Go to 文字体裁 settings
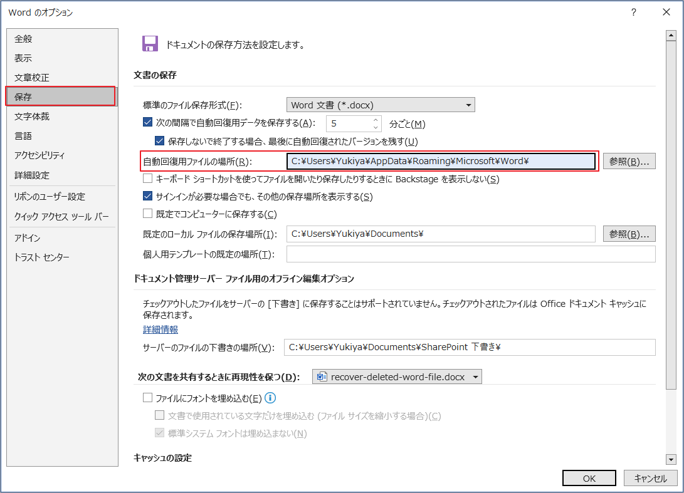Screen dimensions: 684x493 tap(61, 117)
